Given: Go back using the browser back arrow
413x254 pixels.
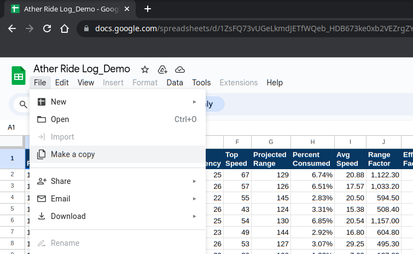Looking at the screenshot, I should point(12,28).
